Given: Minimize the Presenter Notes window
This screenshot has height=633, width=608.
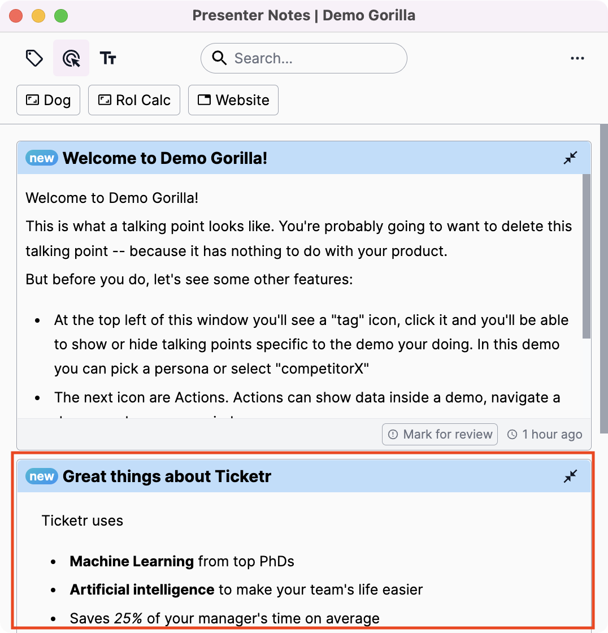Looking at the screenshot, I should point(38,16).
